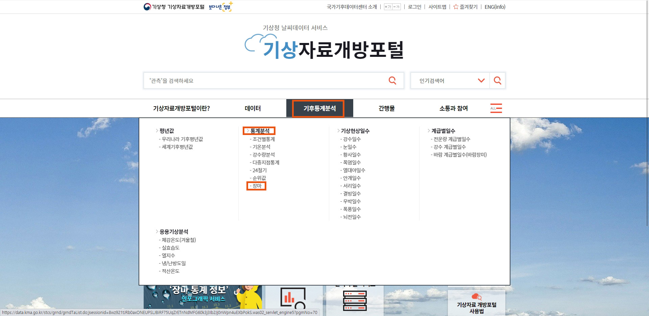
Task: Click the large 기상자료개방포털 cloud logo
Action: [x=324, y=47]
